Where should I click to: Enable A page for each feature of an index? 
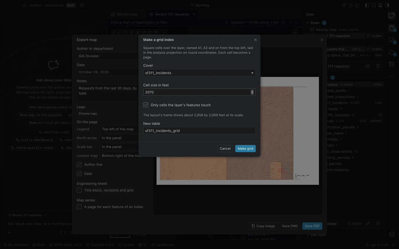tap(79, 207)
